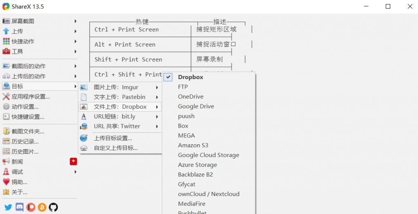Click the globe icon for 上传目标设置
This screenshot has height=214, width=418.
tap(84, 138)
